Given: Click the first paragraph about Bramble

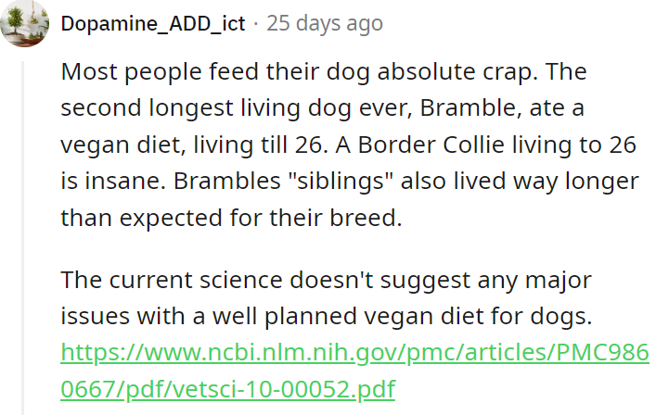Looking at the screenshot, I should point(350,145).
